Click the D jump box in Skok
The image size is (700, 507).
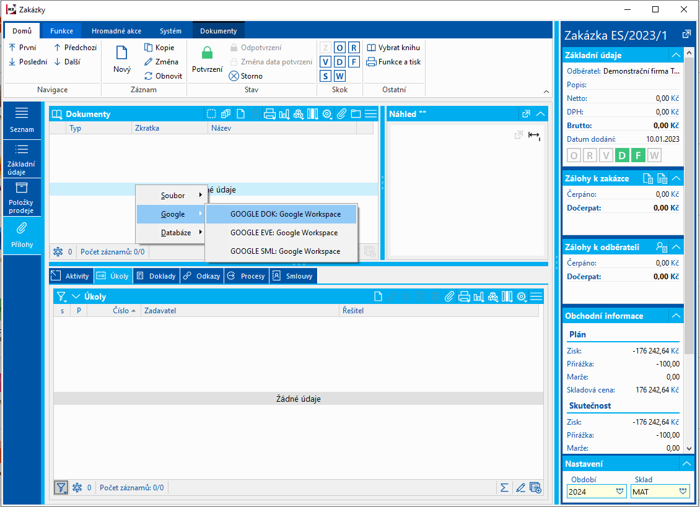pyautogui.click(x=339, y=62)
